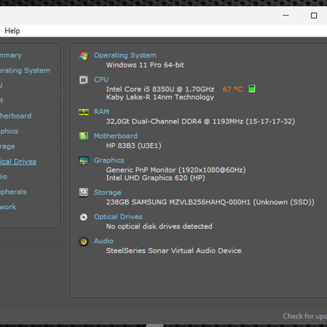Click the 238GB SAMSUNG SSD text
Viewport: 327px width, 327px height.
(210, 202)
